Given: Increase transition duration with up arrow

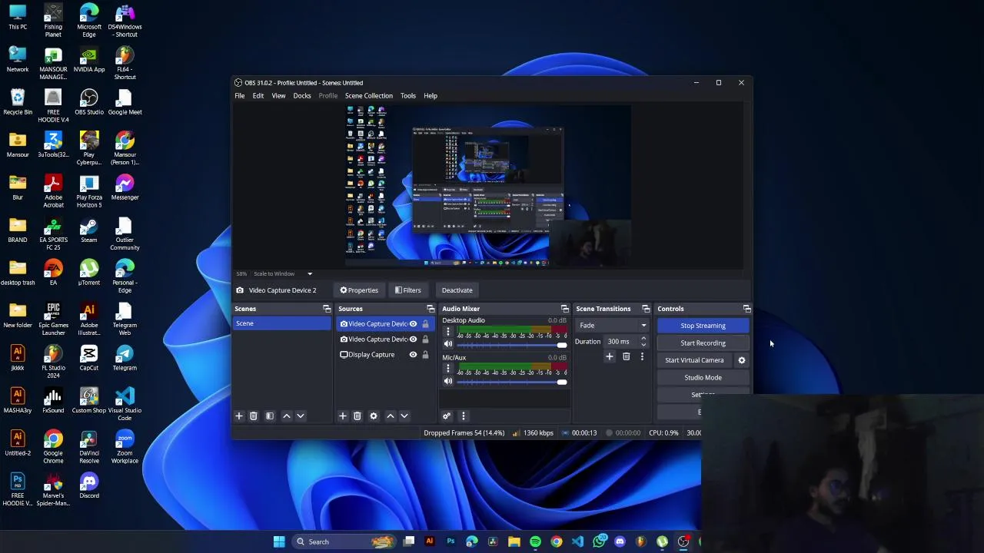Looking at the screenshot, I should 643,339.
